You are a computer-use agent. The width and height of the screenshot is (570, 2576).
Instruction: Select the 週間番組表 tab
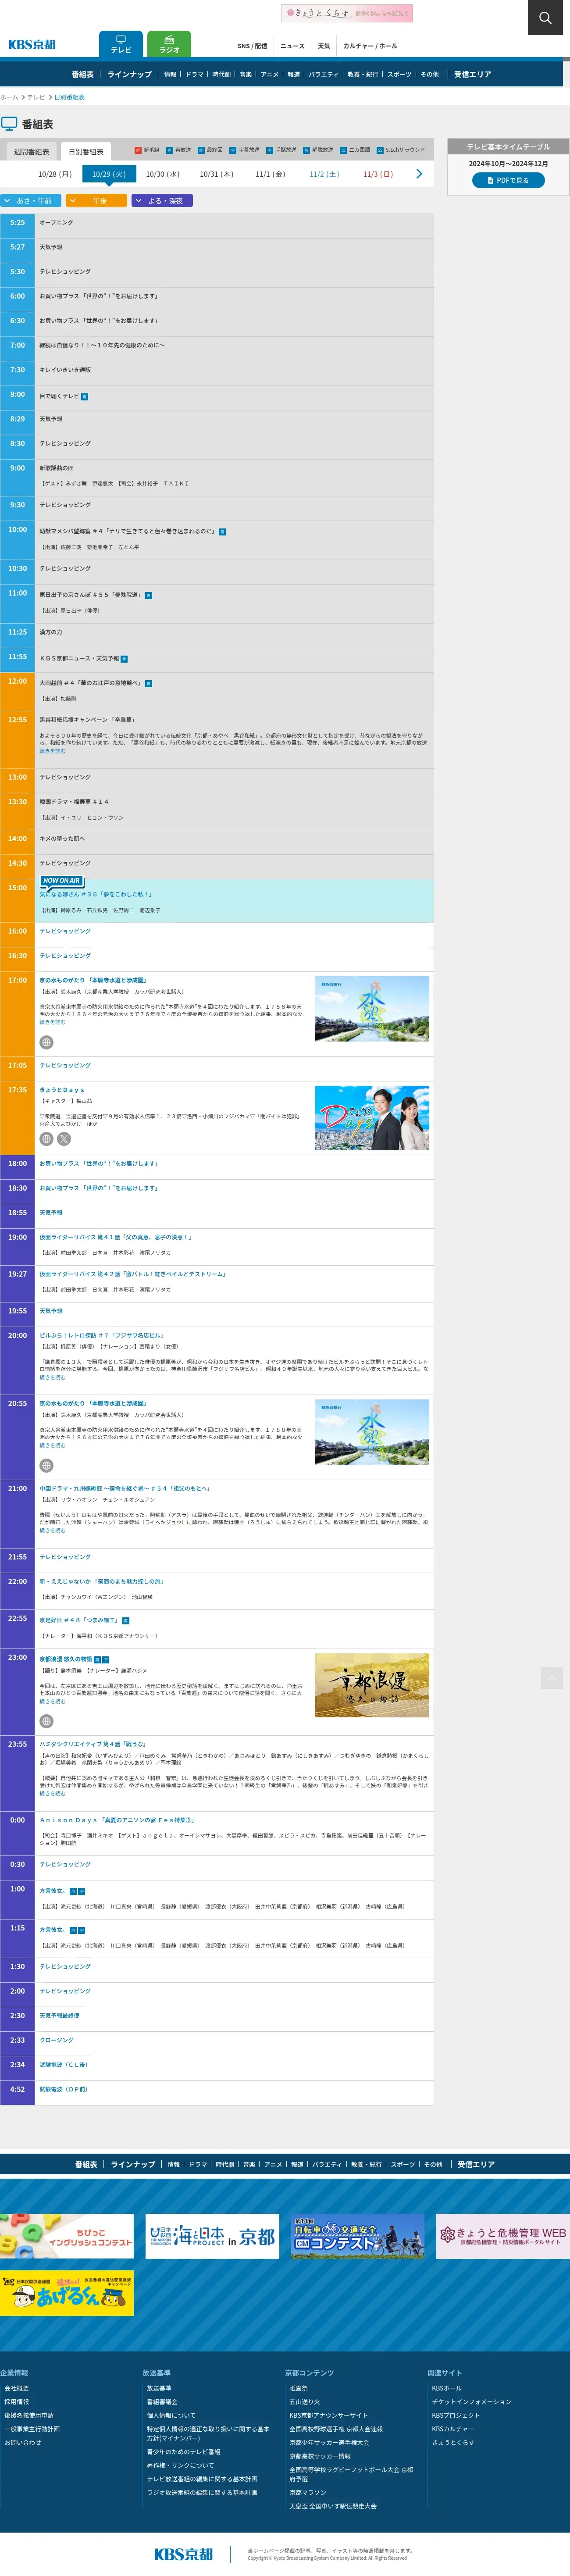pyautogui.click(x=31, y=152)
